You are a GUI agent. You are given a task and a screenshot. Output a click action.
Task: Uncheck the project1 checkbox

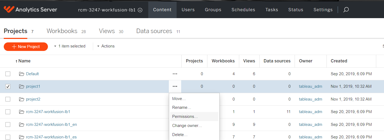(8, 86)
